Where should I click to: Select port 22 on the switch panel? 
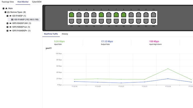tap(138, 21)
